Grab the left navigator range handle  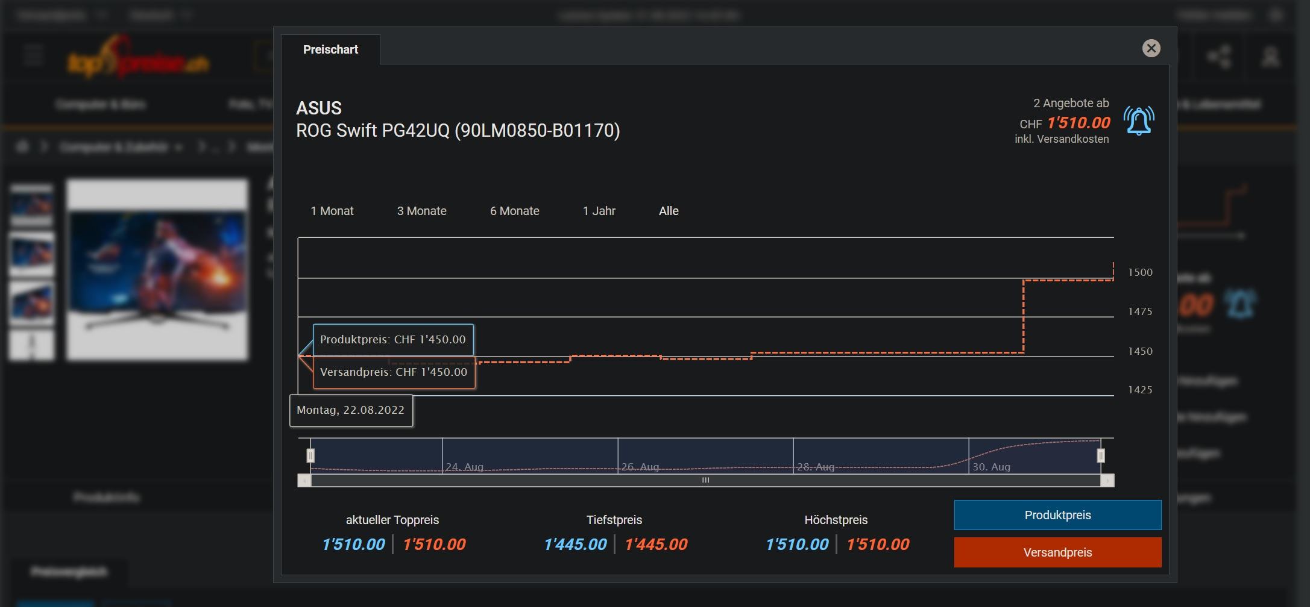(310, 455)
